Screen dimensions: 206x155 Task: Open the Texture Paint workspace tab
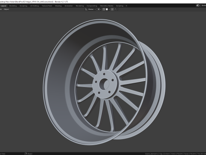click(x=47, y=6)
